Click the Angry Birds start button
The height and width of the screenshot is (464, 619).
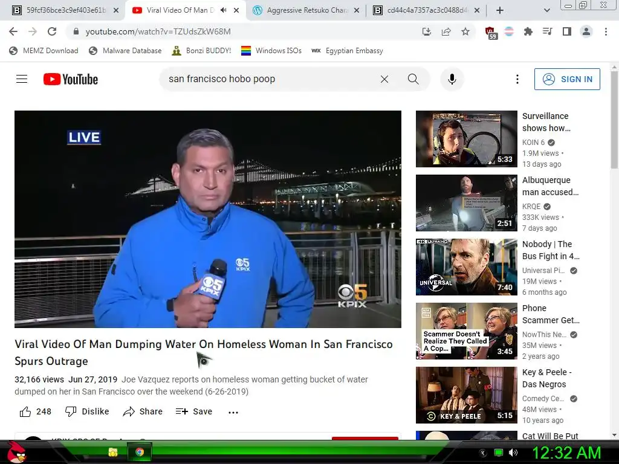16,452
